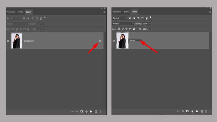The image size is (217, 122).
Task: Click Opacity 100% field in right panel
Action: (145, 24)
